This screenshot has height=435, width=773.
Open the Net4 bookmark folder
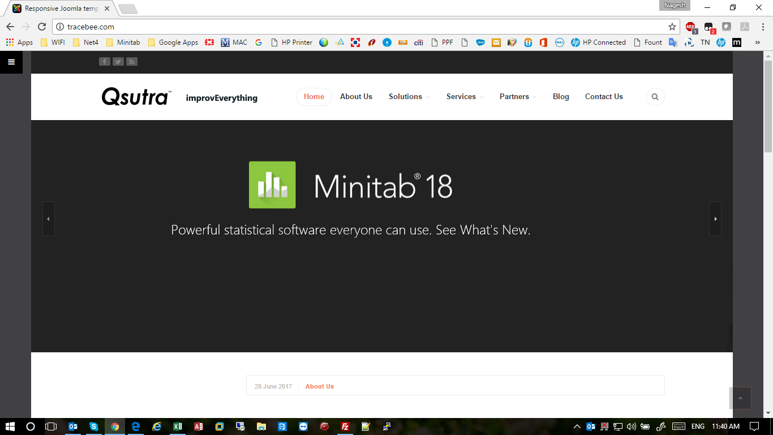85,42
